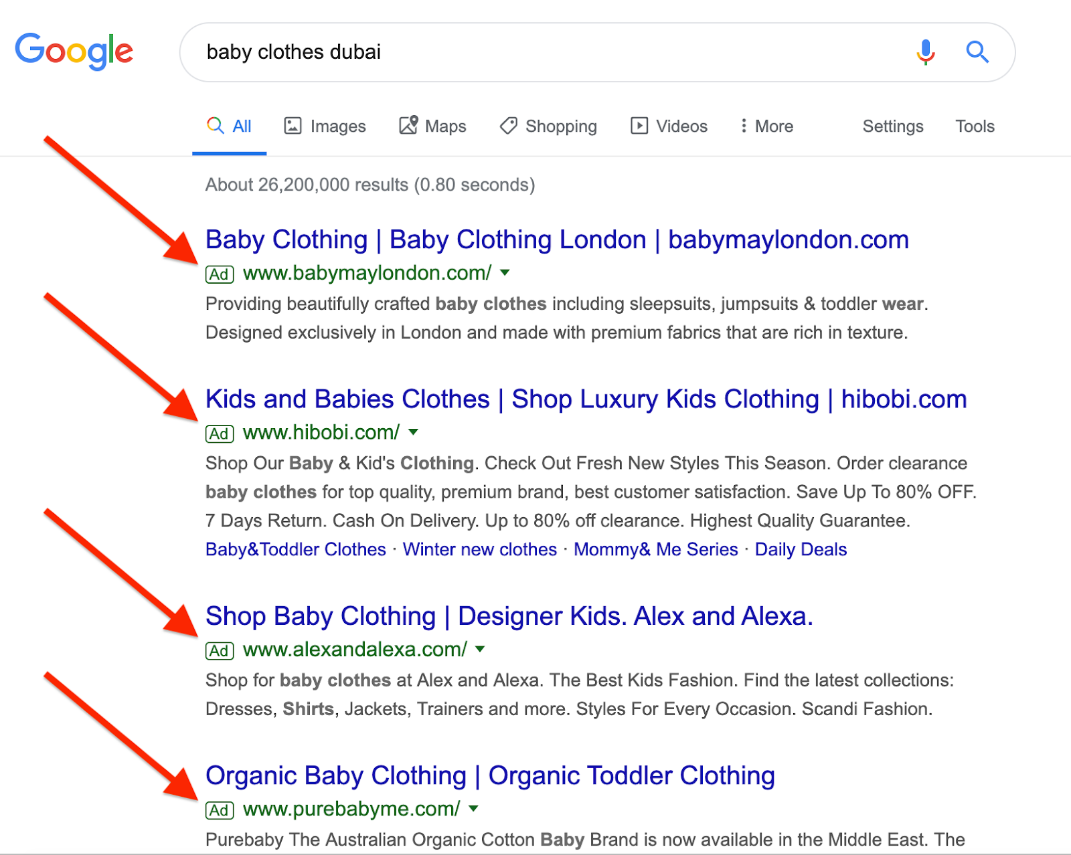Screen dimensions: 1071x855
Task: Open Baby&Toddler Clothes sitelink
Action: click(x=296, y=549)
